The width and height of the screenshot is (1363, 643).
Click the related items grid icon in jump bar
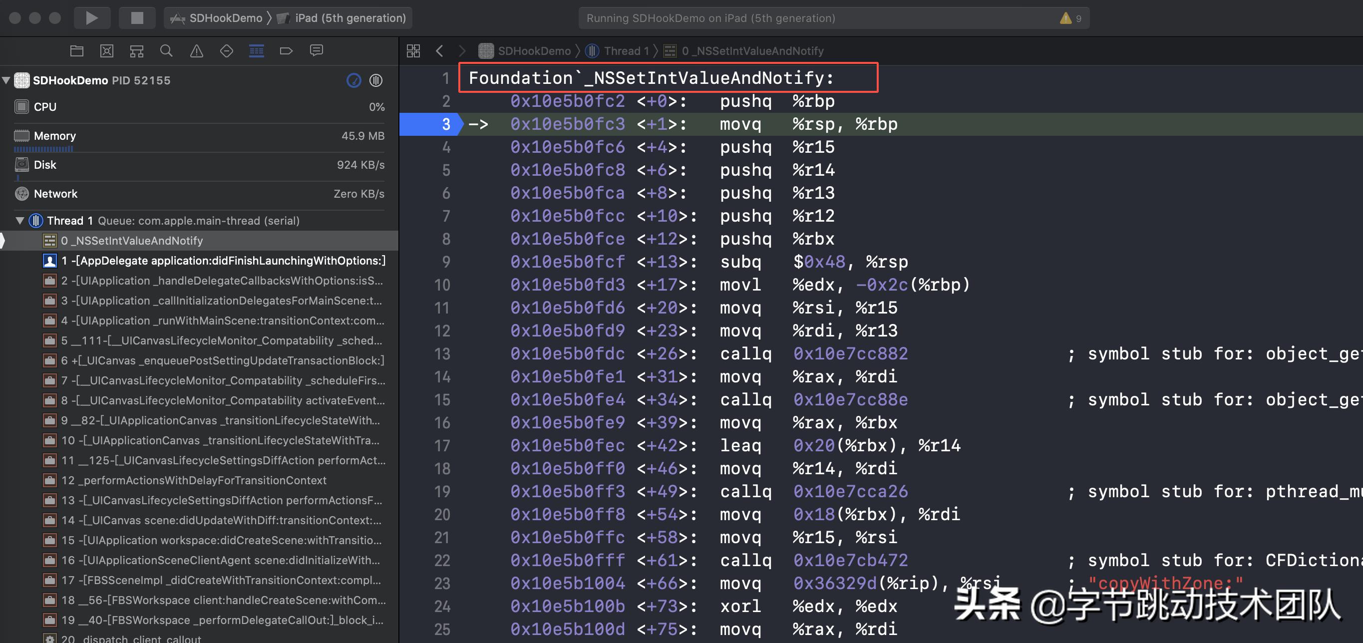click(413, 50)
